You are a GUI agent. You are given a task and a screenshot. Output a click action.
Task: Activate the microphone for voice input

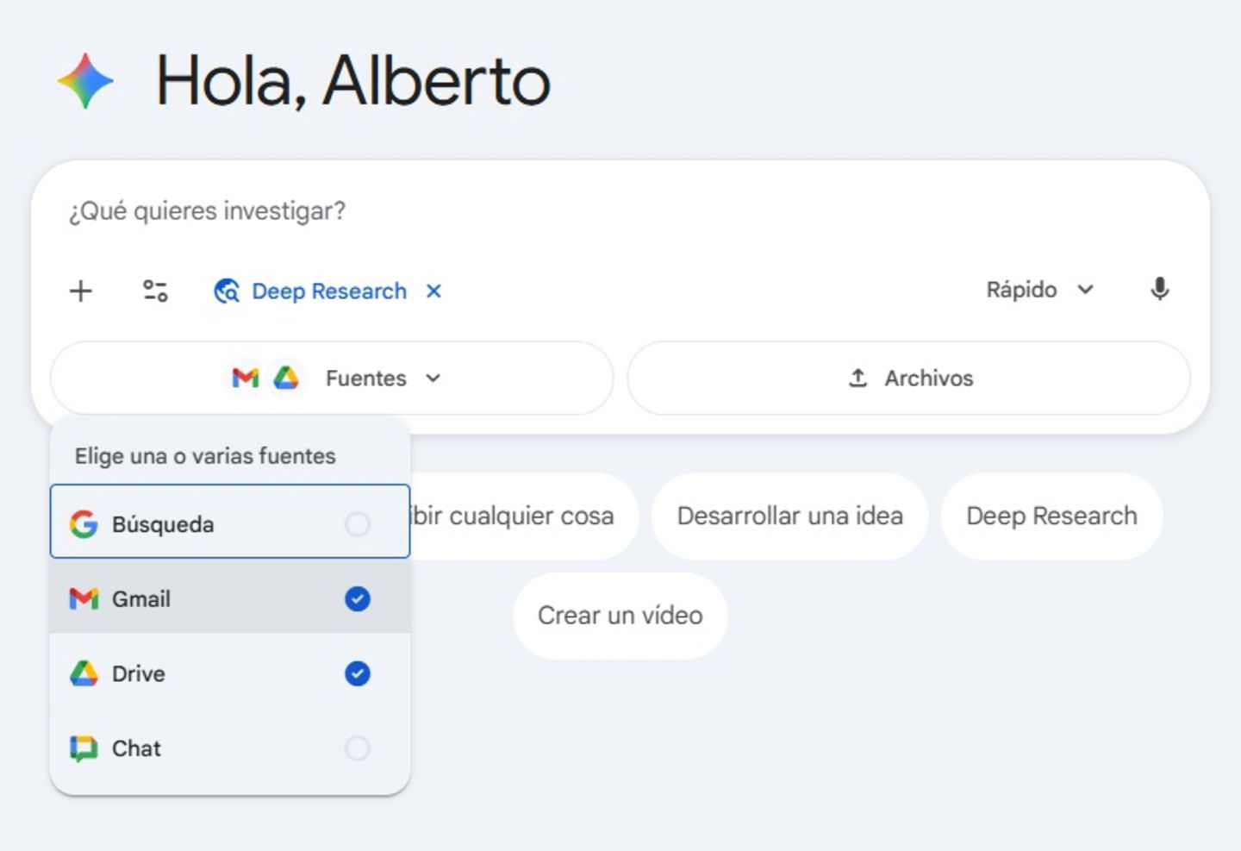click(x=1161, y=290)
